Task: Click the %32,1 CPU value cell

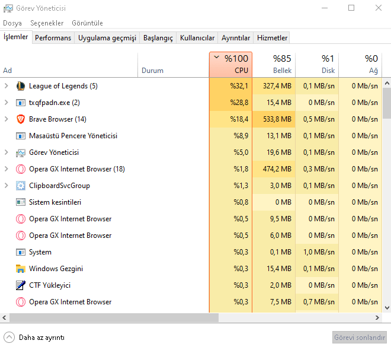Action: pyautogui.click(x=230, y=86)
